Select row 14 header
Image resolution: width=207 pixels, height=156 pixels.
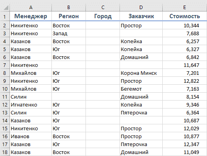click(5, 120)
